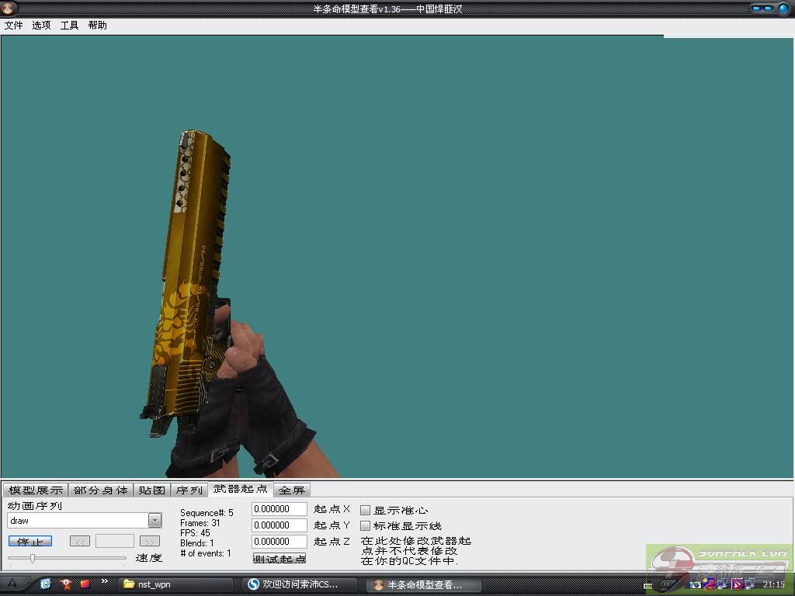Show hidden system tray icons

665,584
